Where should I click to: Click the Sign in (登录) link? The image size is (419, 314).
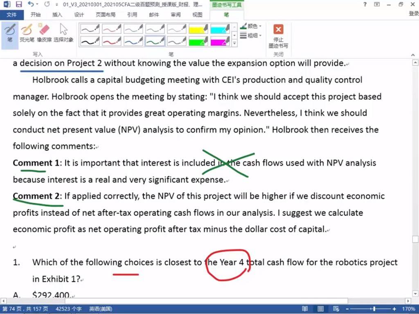tap(413, 14)
